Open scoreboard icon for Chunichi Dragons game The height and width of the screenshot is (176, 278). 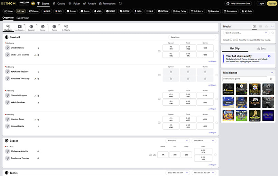159,99
